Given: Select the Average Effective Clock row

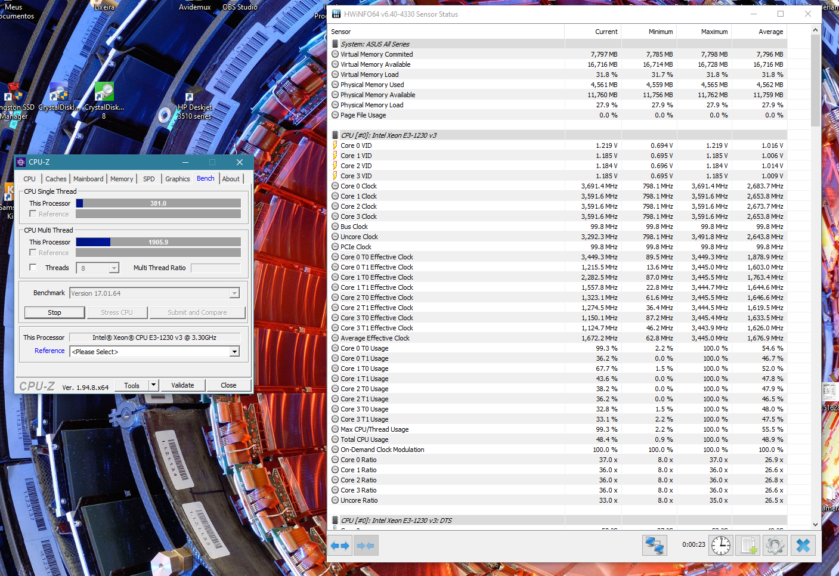Looking at the screenshot, I should (558, 338).
